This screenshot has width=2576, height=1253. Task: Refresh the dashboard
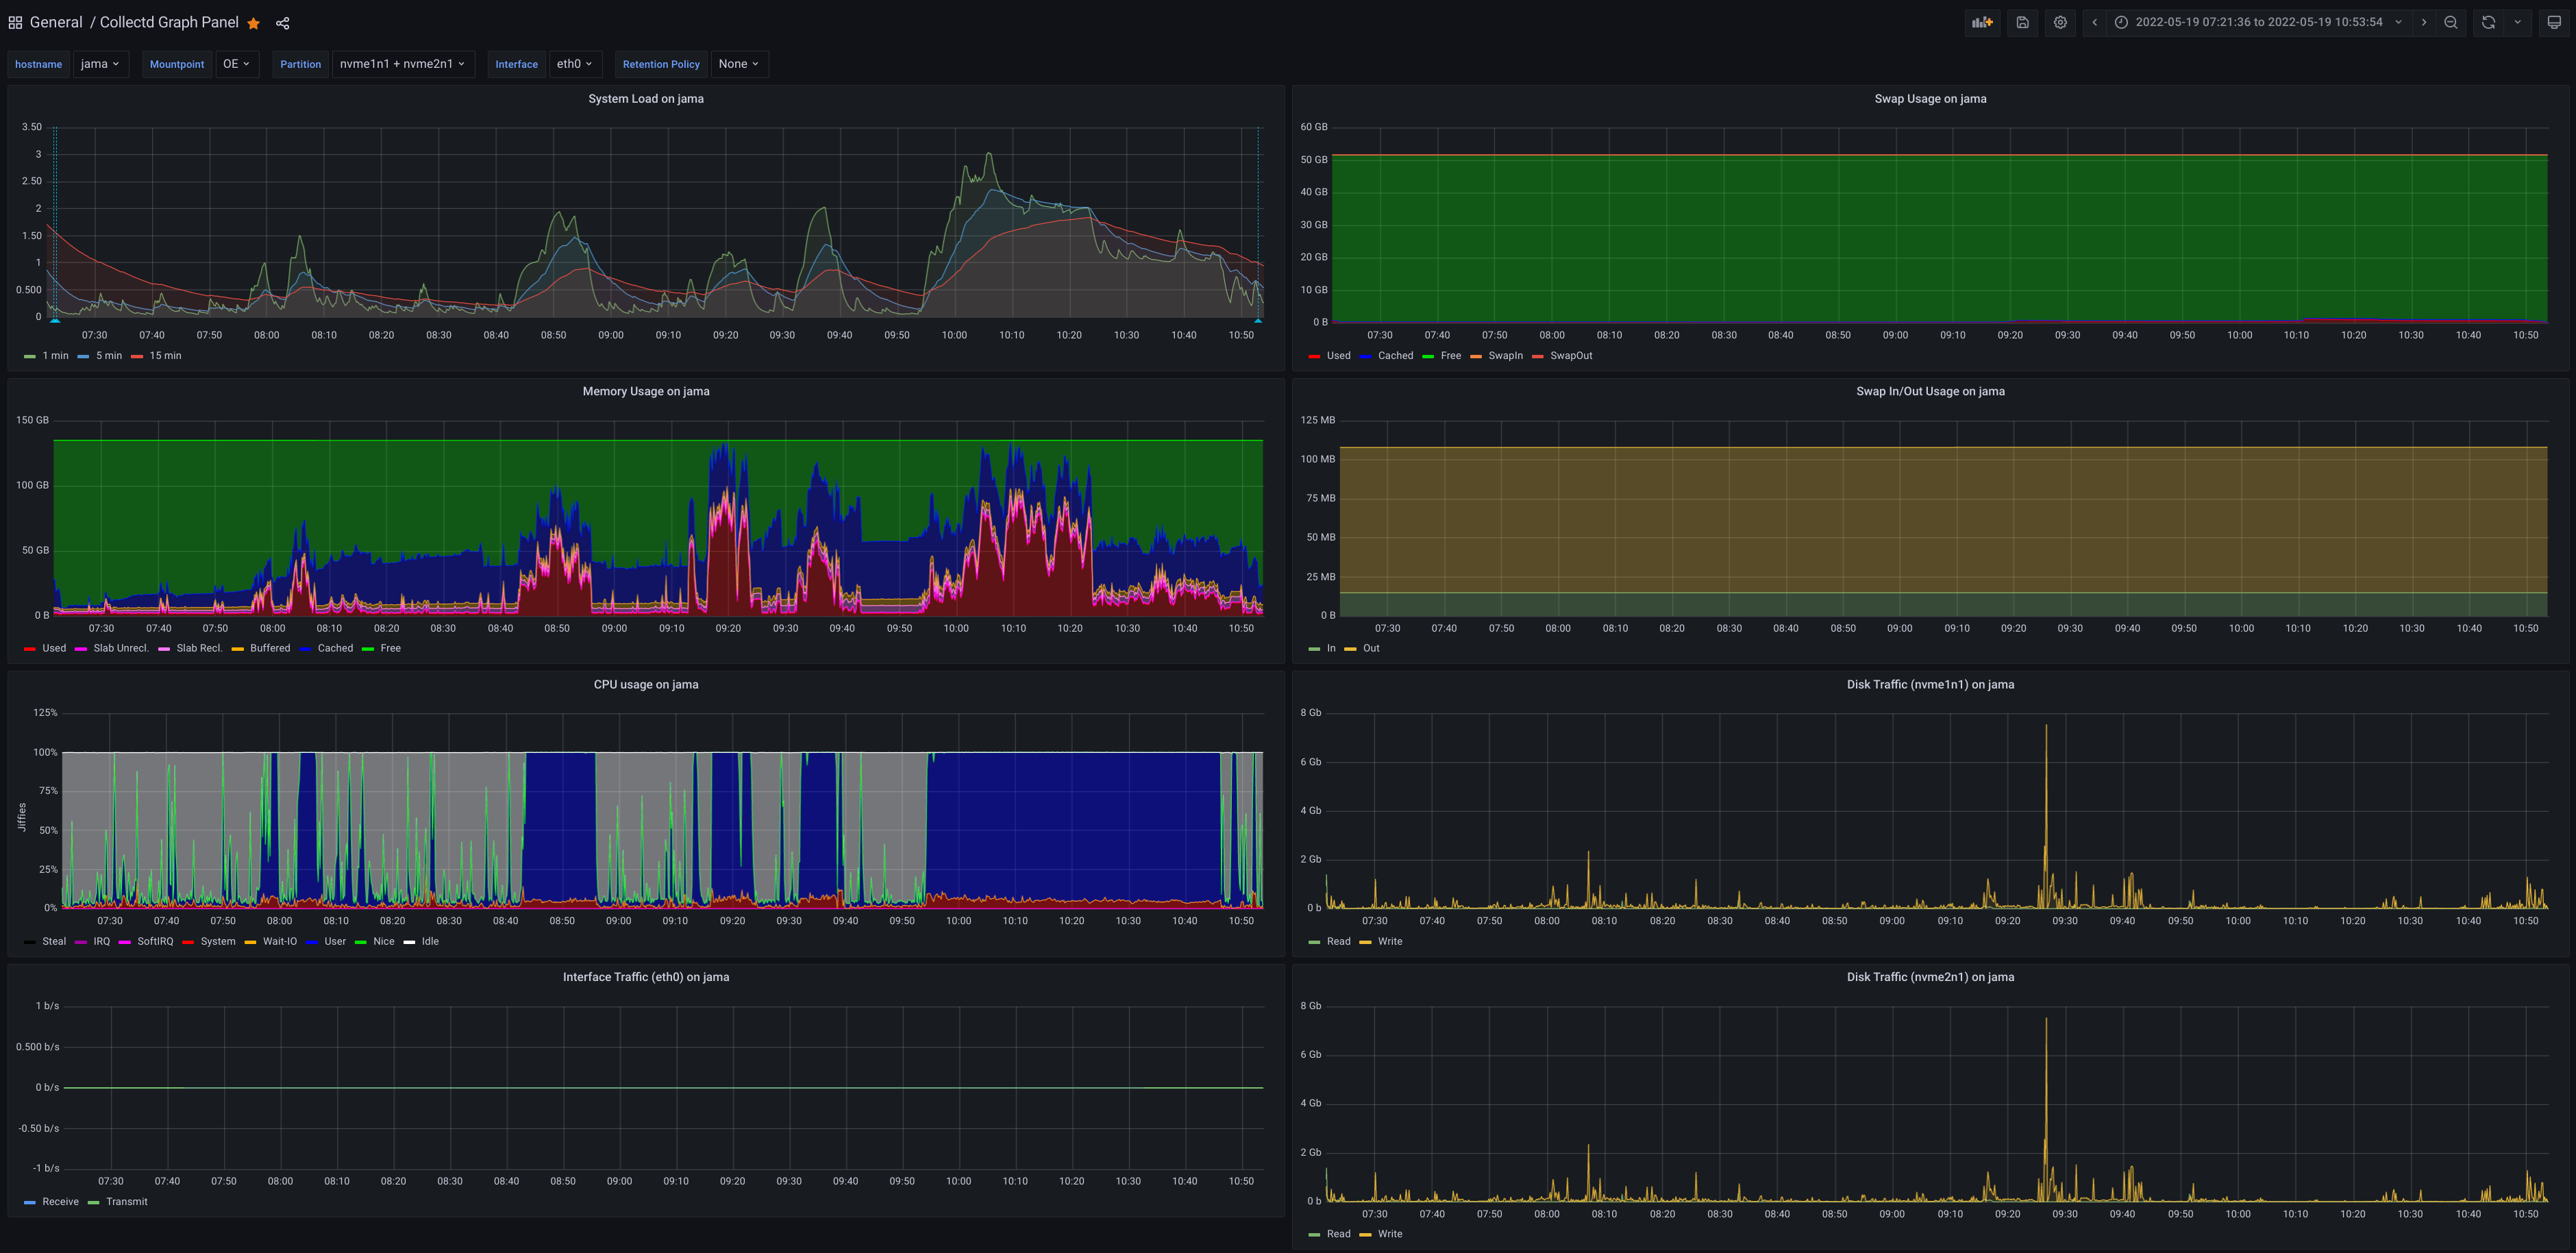tap(2489, 22)
